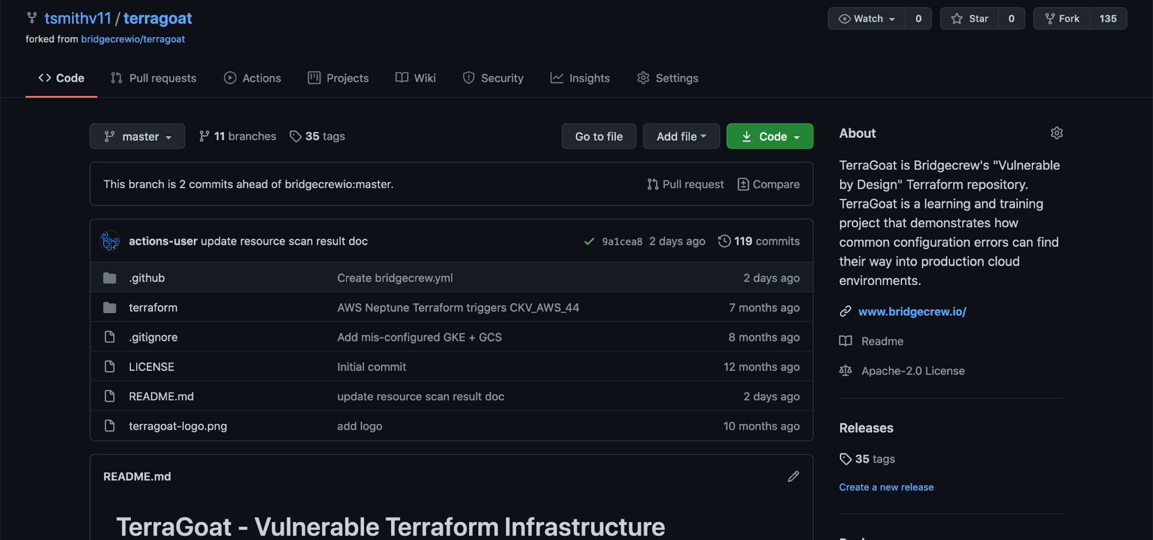This screenshot has width=1153, height=540.
Task: Open the Projects tab
Action: tap(338, 78)
